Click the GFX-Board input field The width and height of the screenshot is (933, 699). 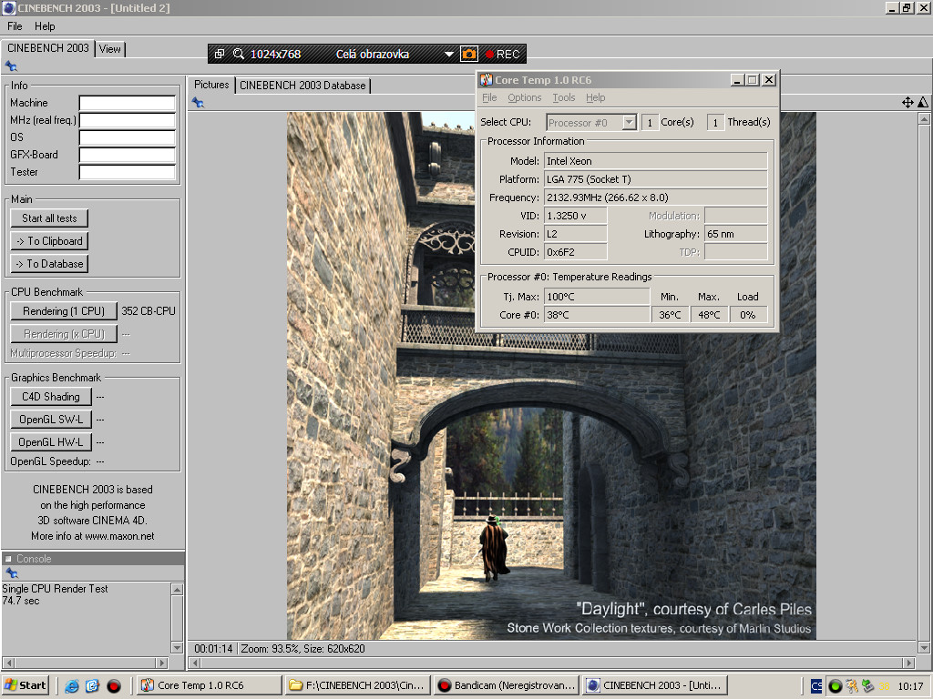(x=128, y=155)
